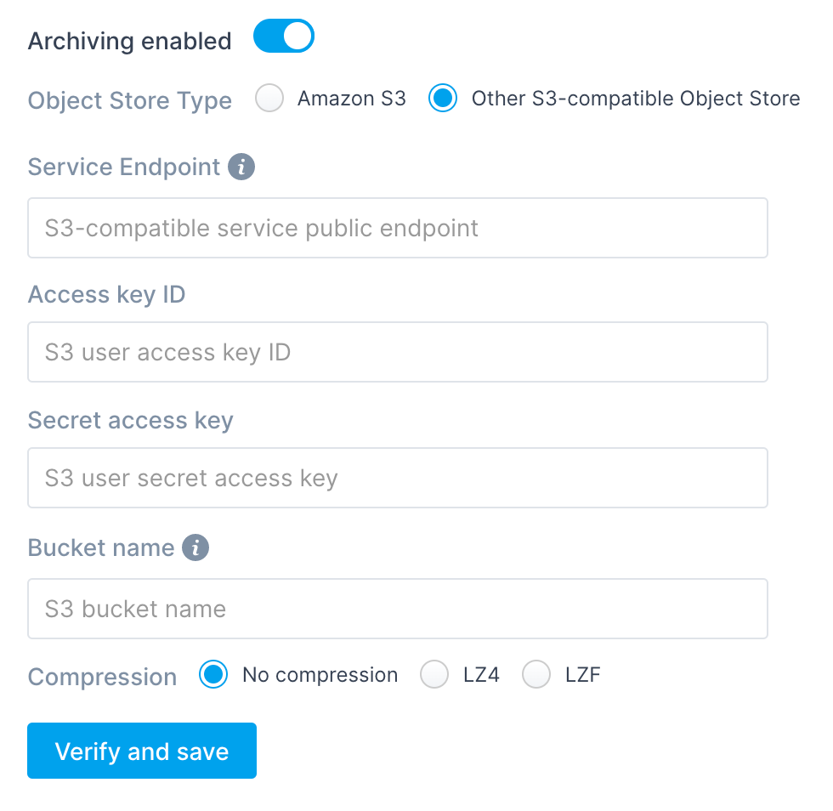The height and width of the screenshot is (811, 833).
Task: Focus the Service Endpoint input field
Action: point(398,228)
